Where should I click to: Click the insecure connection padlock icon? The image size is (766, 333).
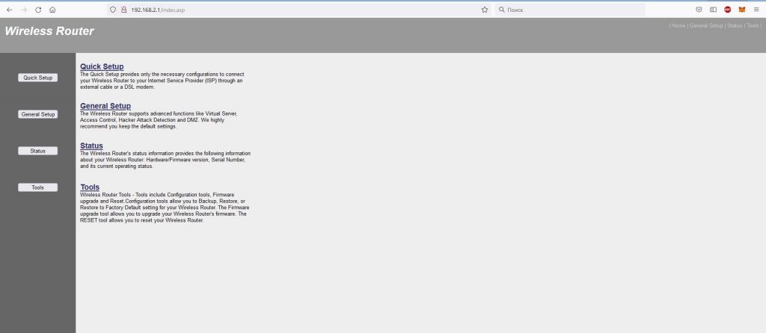pos(123,10)
